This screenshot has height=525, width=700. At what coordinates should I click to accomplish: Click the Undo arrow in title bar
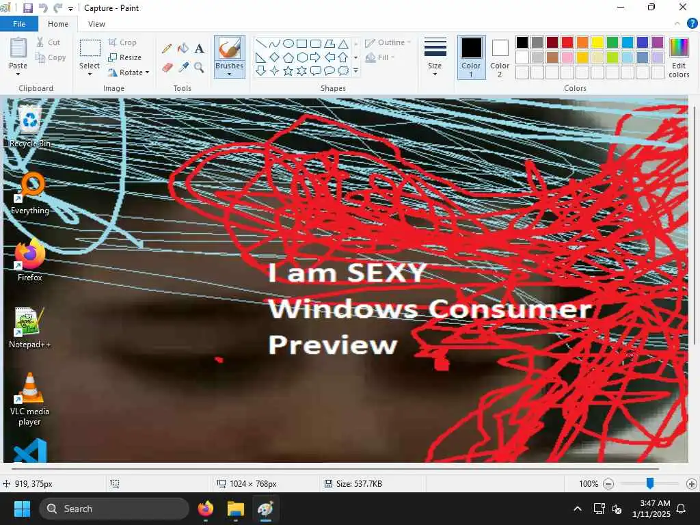tap(43, 8)
